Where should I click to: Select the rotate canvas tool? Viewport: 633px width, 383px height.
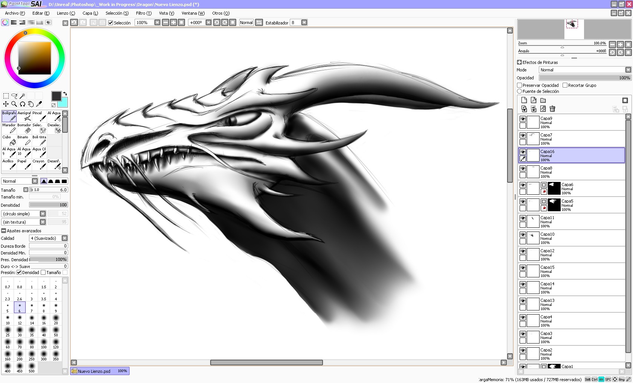coord(22,104)
